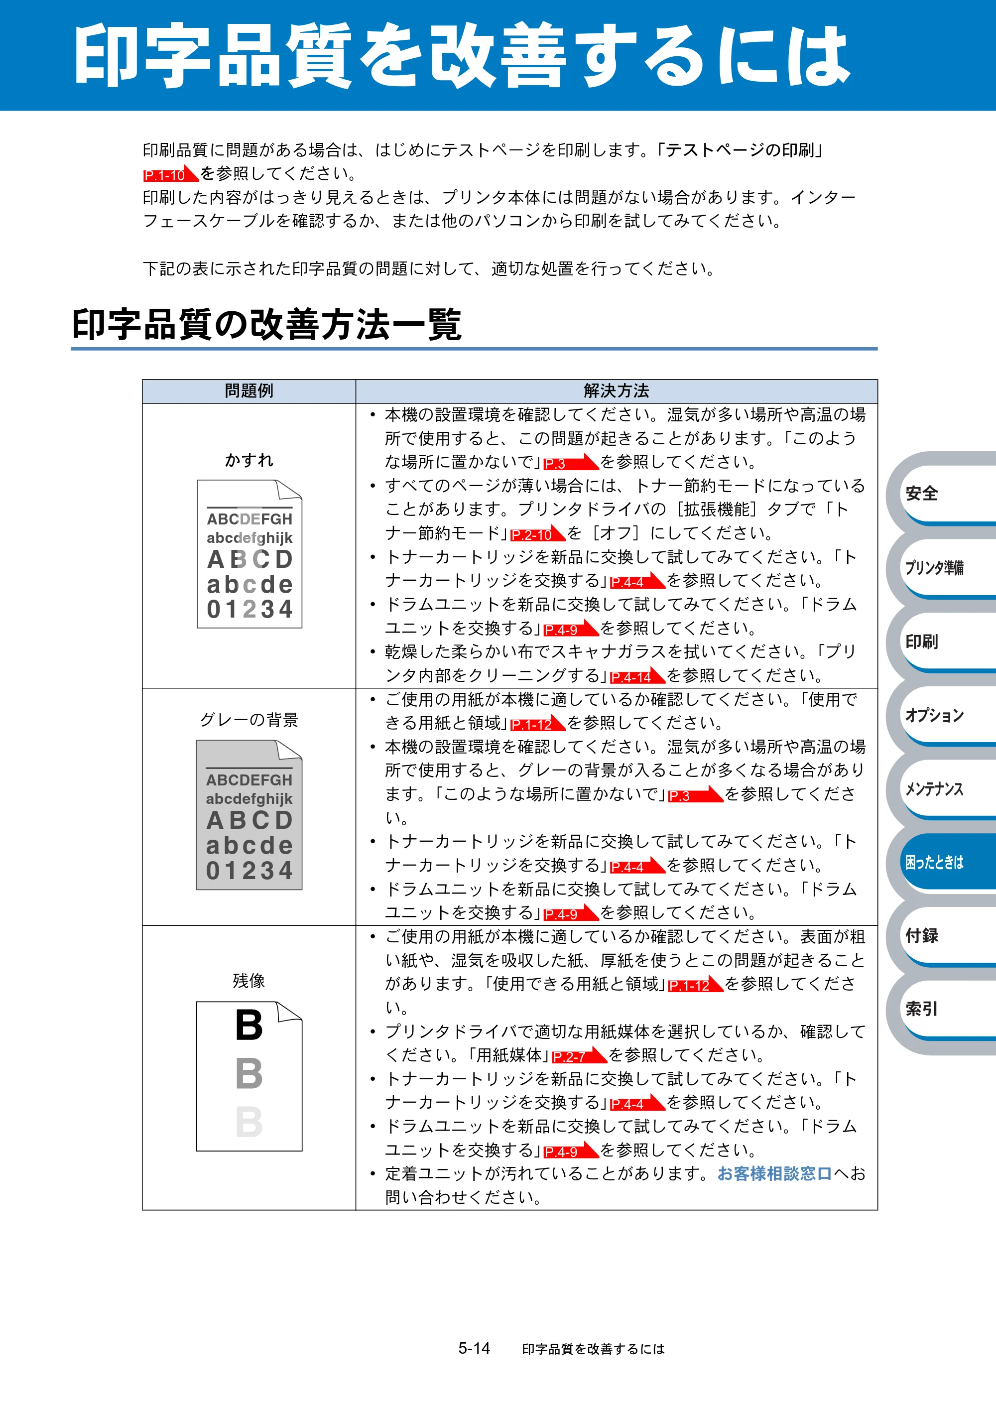This screenshot has width=996, height=1410.
Task: Follow the P.2-10 toner save mode link
Action: pyautogui.click(x=538, y=533)
